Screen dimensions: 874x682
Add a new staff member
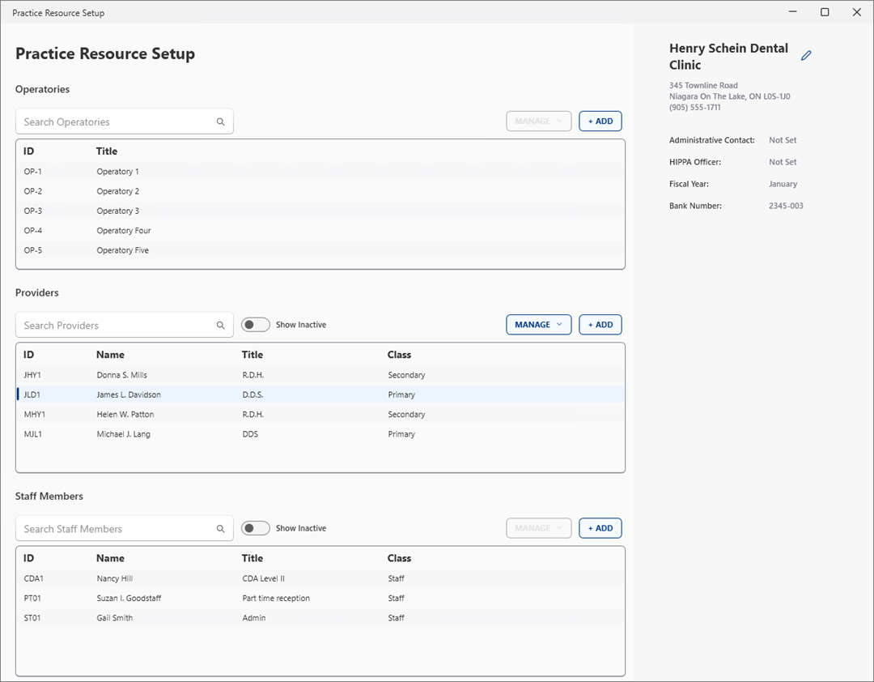click(600, 528)
